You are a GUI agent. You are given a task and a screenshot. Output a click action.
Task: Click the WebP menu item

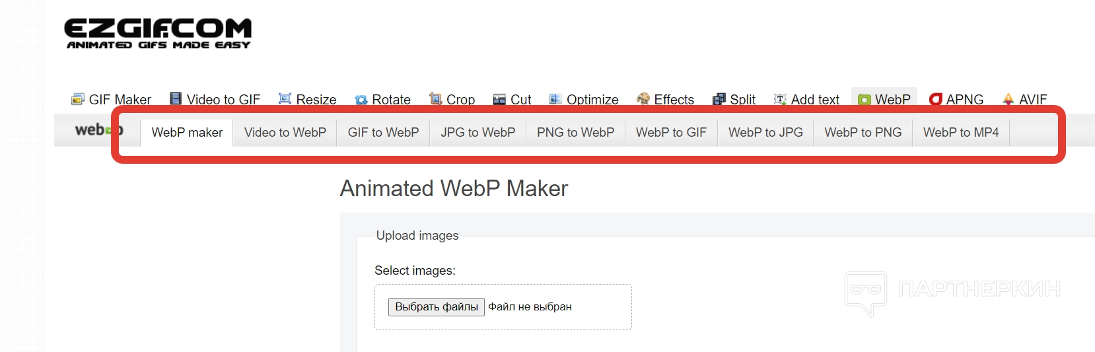(884, 99)
